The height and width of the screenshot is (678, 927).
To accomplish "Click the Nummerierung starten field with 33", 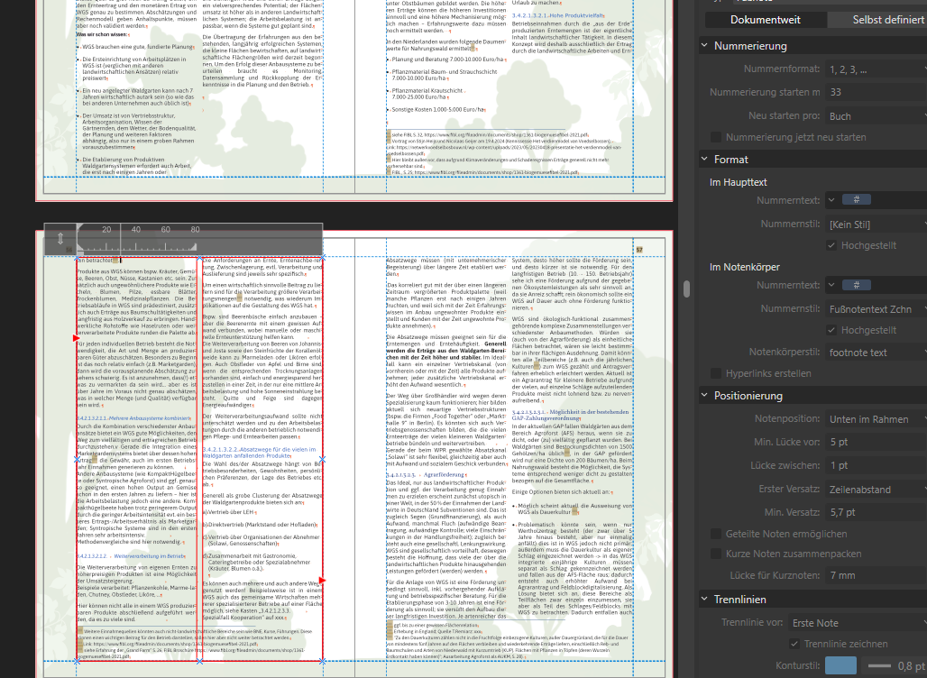I will [877, 92].
